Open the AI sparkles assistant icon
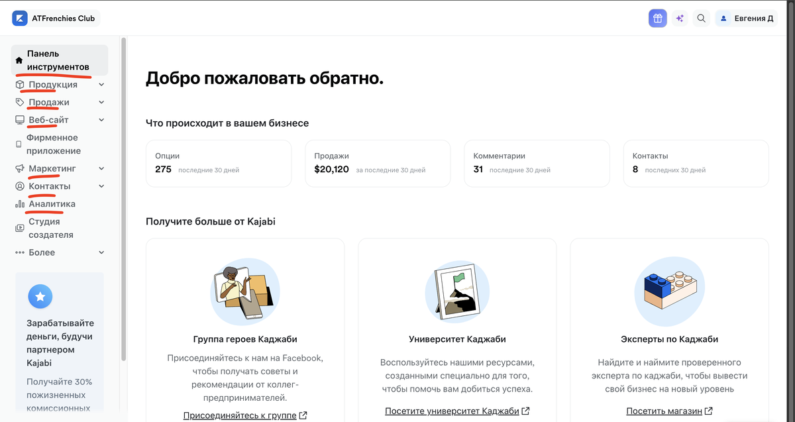The width and height of the screenshot is (795, 422). click(x=679, y=19)
